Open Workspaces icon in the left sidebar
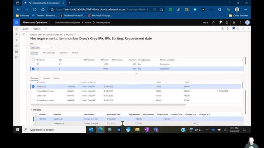This screenshot has width=264, height=148. click(x=16, y=51)
